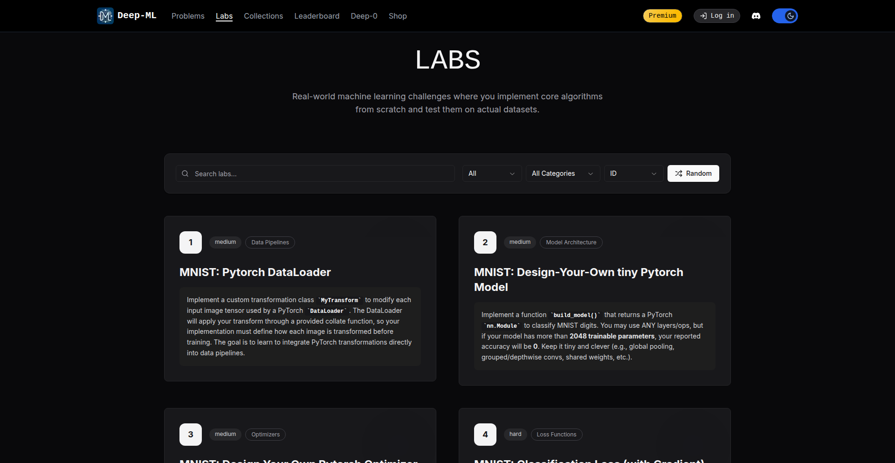The image size is (895, 463).
Task: Toggle the dark mode switch
Action: click(x=785, y=16)
